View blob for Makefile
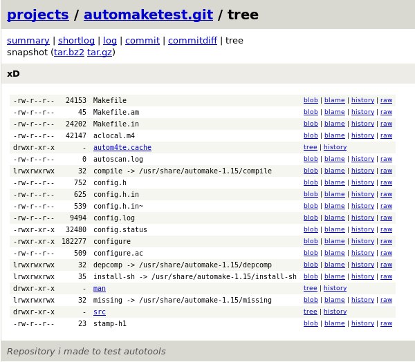Image resolution: width=415 pixels, height=362 pixels. click(x=311, y=100)
